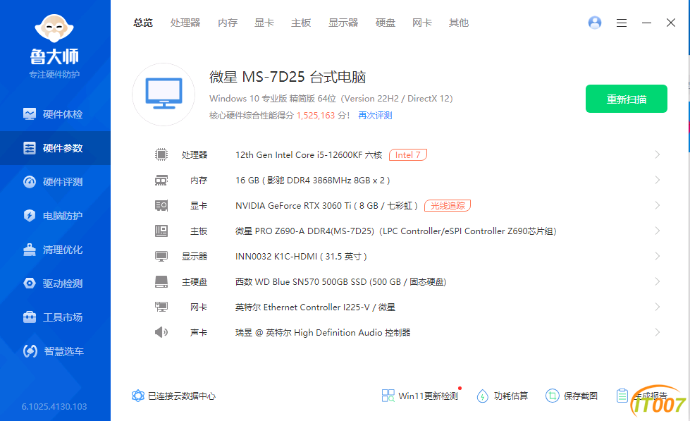
Task: Click the 微星 PRO Z690-A DDR4 text
Action: pos(304,231)
